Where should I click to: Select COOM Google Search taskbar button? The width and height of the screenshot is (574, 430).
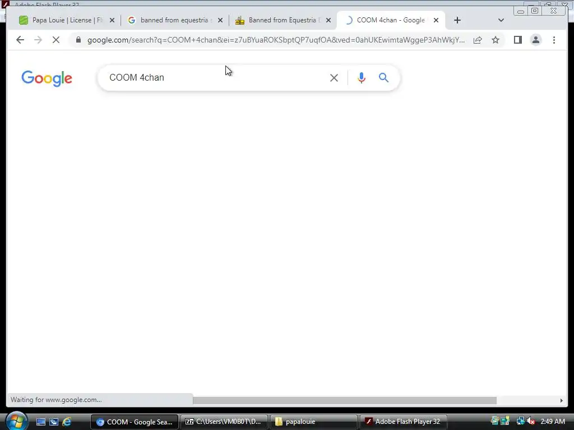135,422
